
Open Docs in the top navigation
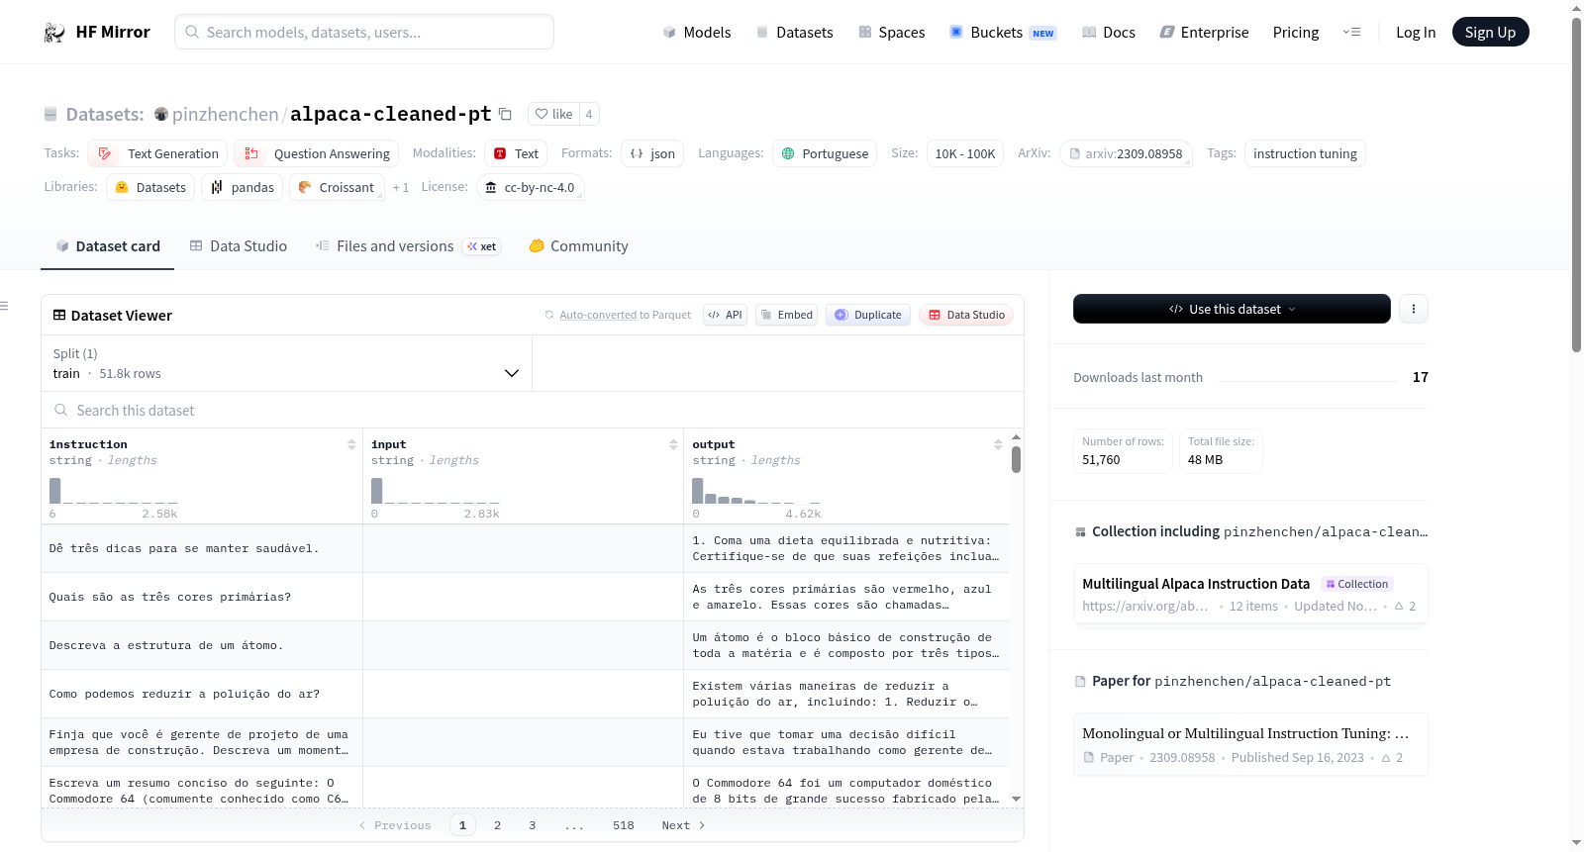pyautogui.click(x=1109, y=33)
